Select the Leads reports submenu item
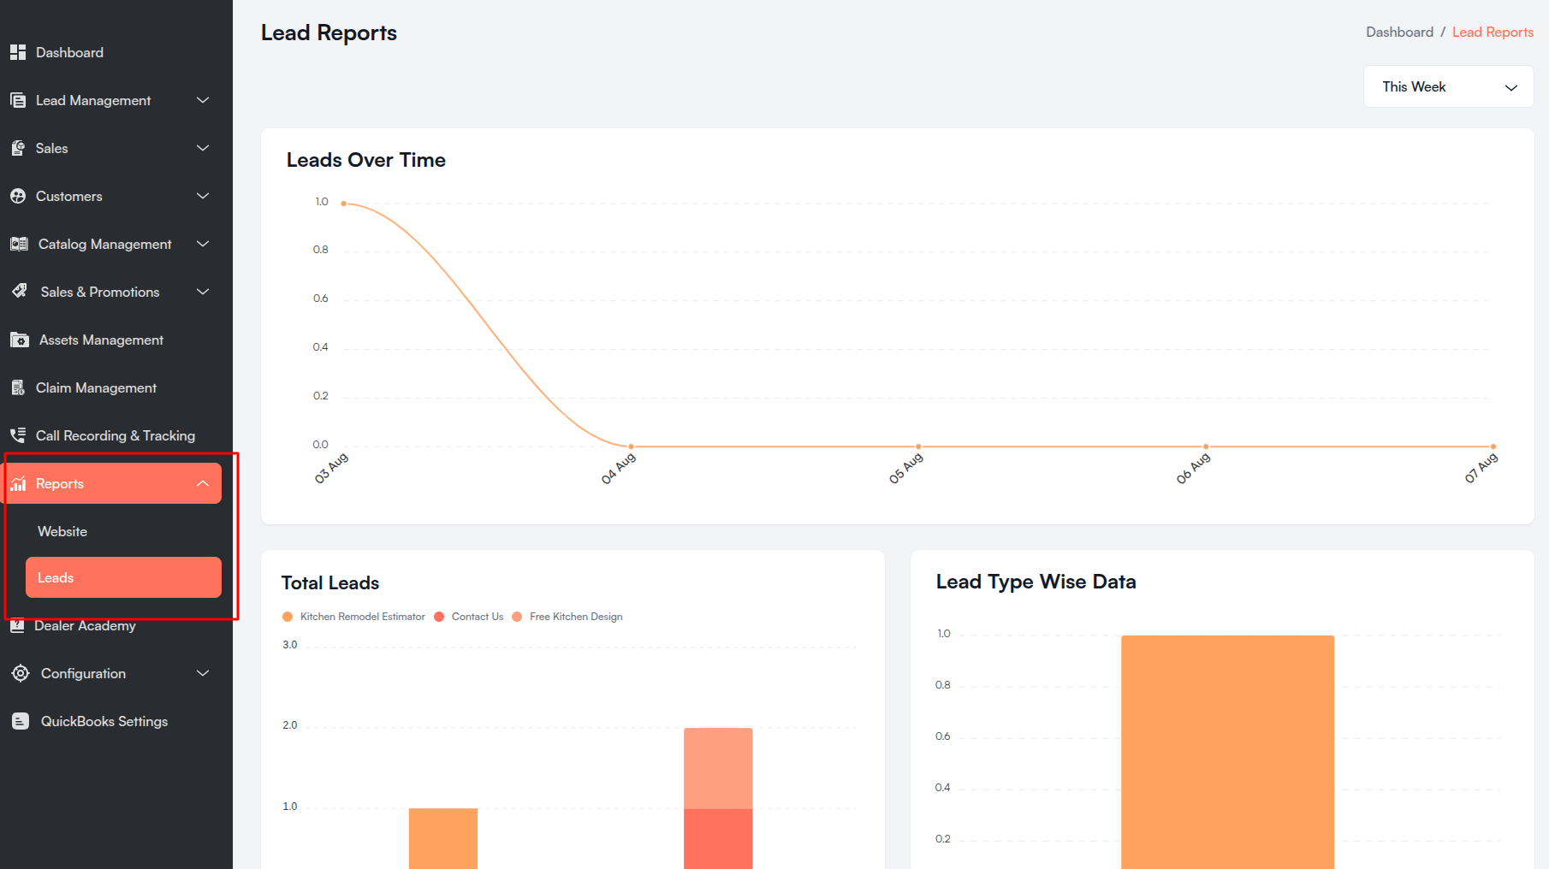 [123, 577]
